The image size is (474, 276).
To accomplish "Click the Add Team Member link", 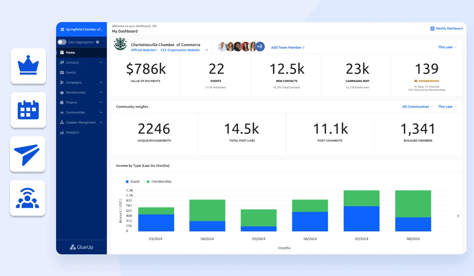I will (287, 47).
